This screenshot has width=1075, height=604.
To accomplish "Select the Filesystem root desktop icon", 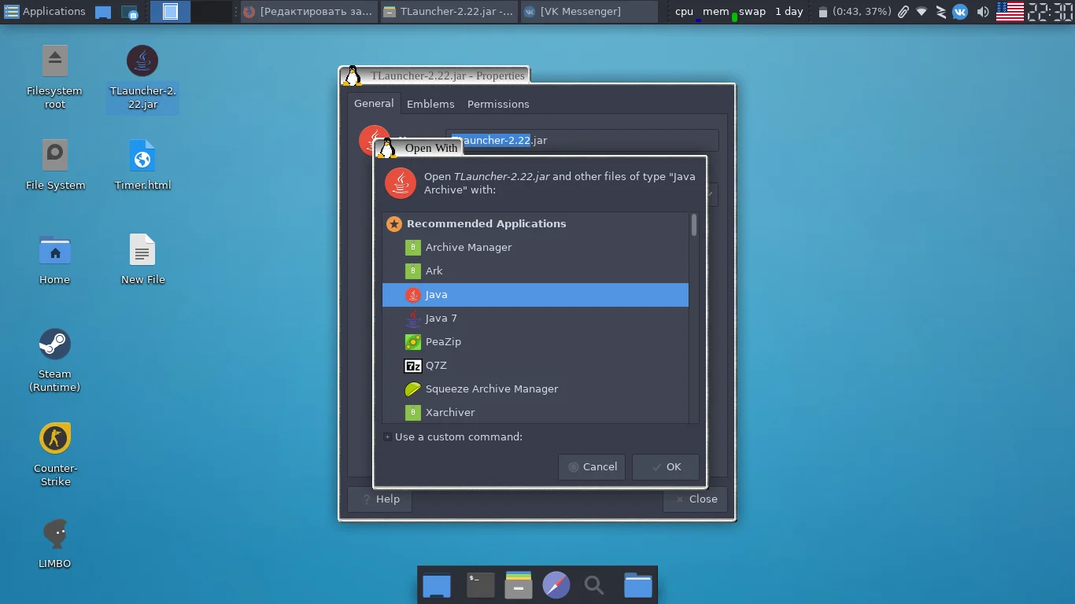I will coord(55,77).
